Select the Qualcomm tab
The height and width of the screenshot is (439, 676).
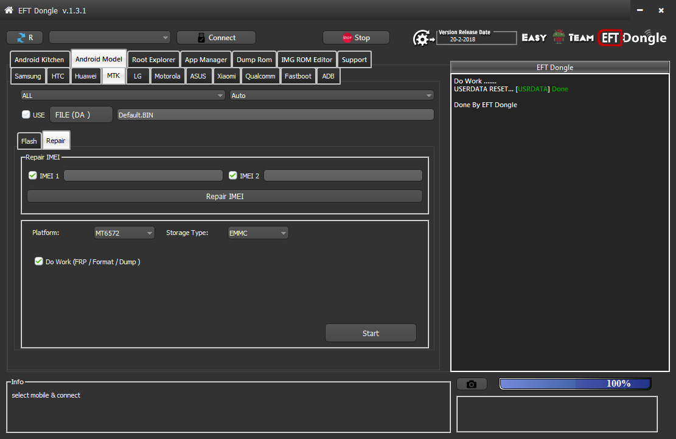tap(260, 76)
